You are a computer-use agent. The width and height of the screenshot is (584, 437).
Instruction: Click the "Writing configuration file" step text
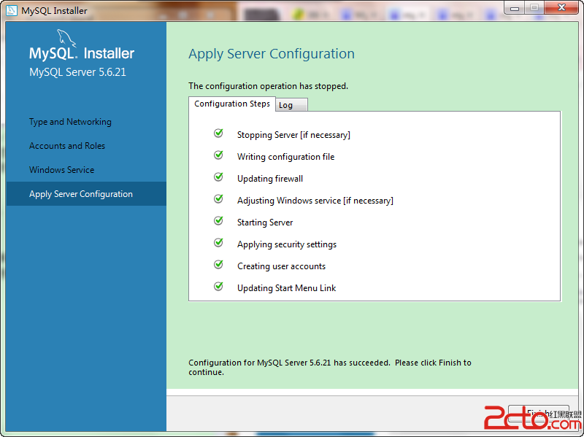(285, 157)
